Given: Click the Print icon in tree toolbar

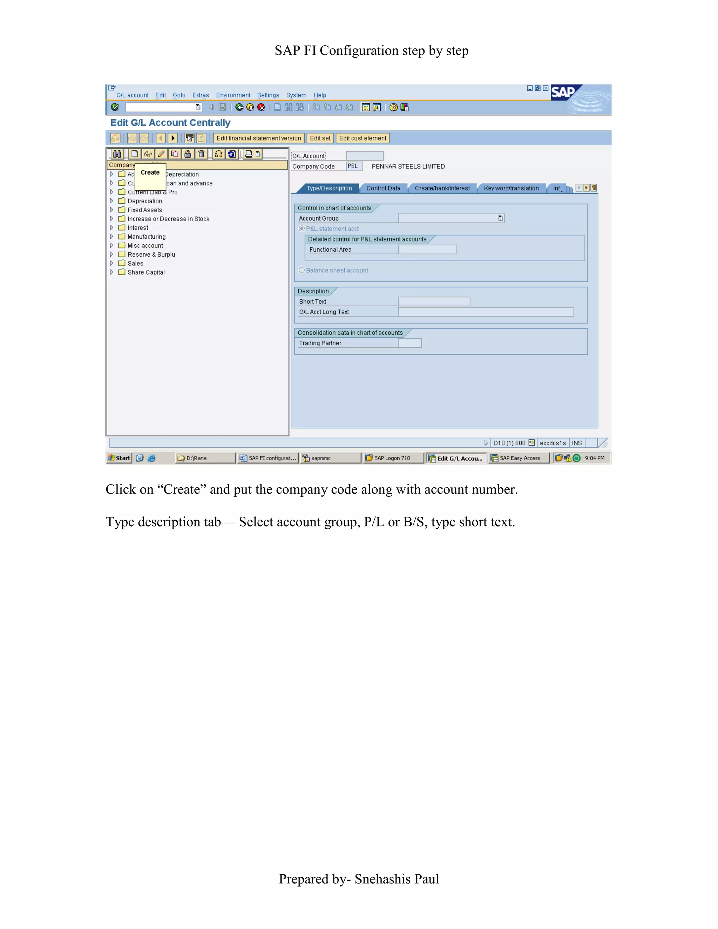Looking at the screenshot, I should tap(249, 154).
